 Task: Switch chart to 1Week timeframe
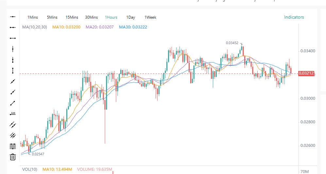pos(150,17)
